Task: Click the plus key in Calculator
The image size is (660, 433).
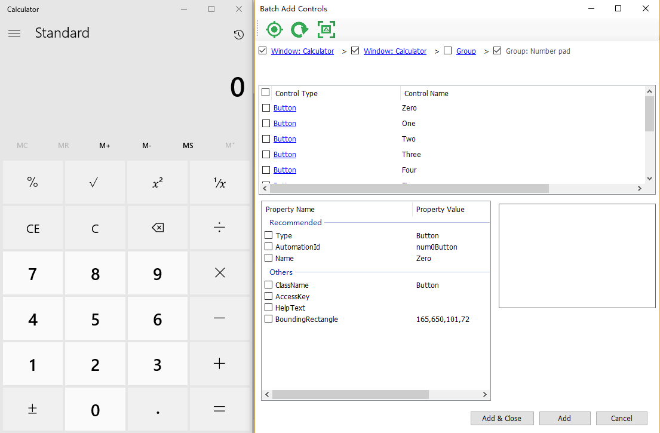Action: click(x=220, y=364)
